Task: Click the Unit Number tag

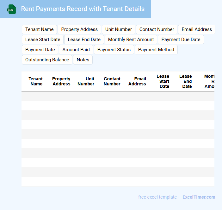Action: click(x=119, y=29)
